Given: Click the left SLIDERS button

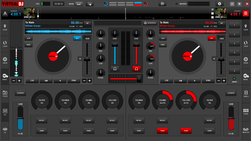Looking at the screenshot, I should [20, 93].
